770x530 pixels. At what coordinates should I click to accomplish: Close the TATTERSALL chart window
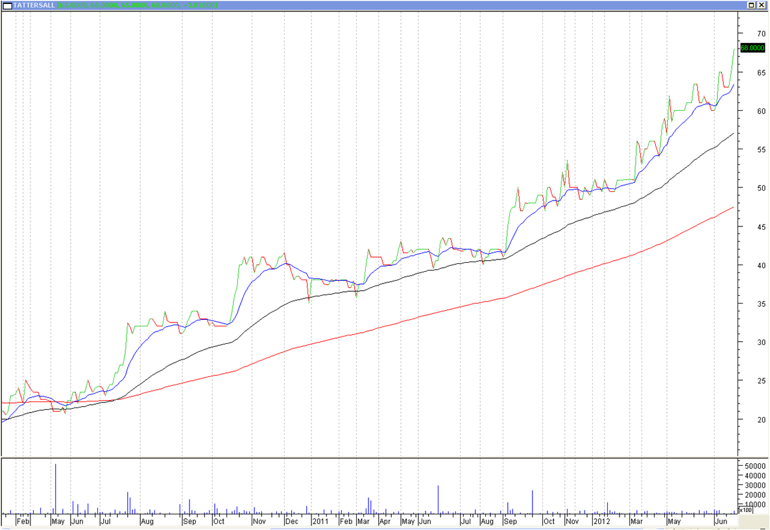(x=762, y=5)
